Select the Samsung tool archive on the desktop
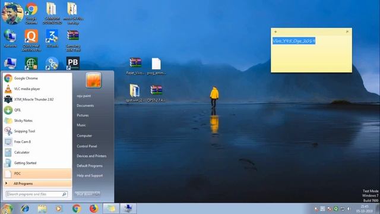 pos(73,40)
